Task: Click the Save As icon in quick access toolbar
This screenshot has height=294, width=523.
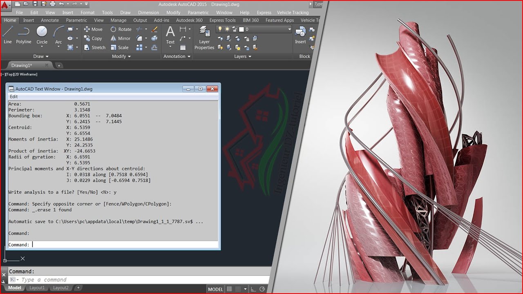Action: coord(43,4)
